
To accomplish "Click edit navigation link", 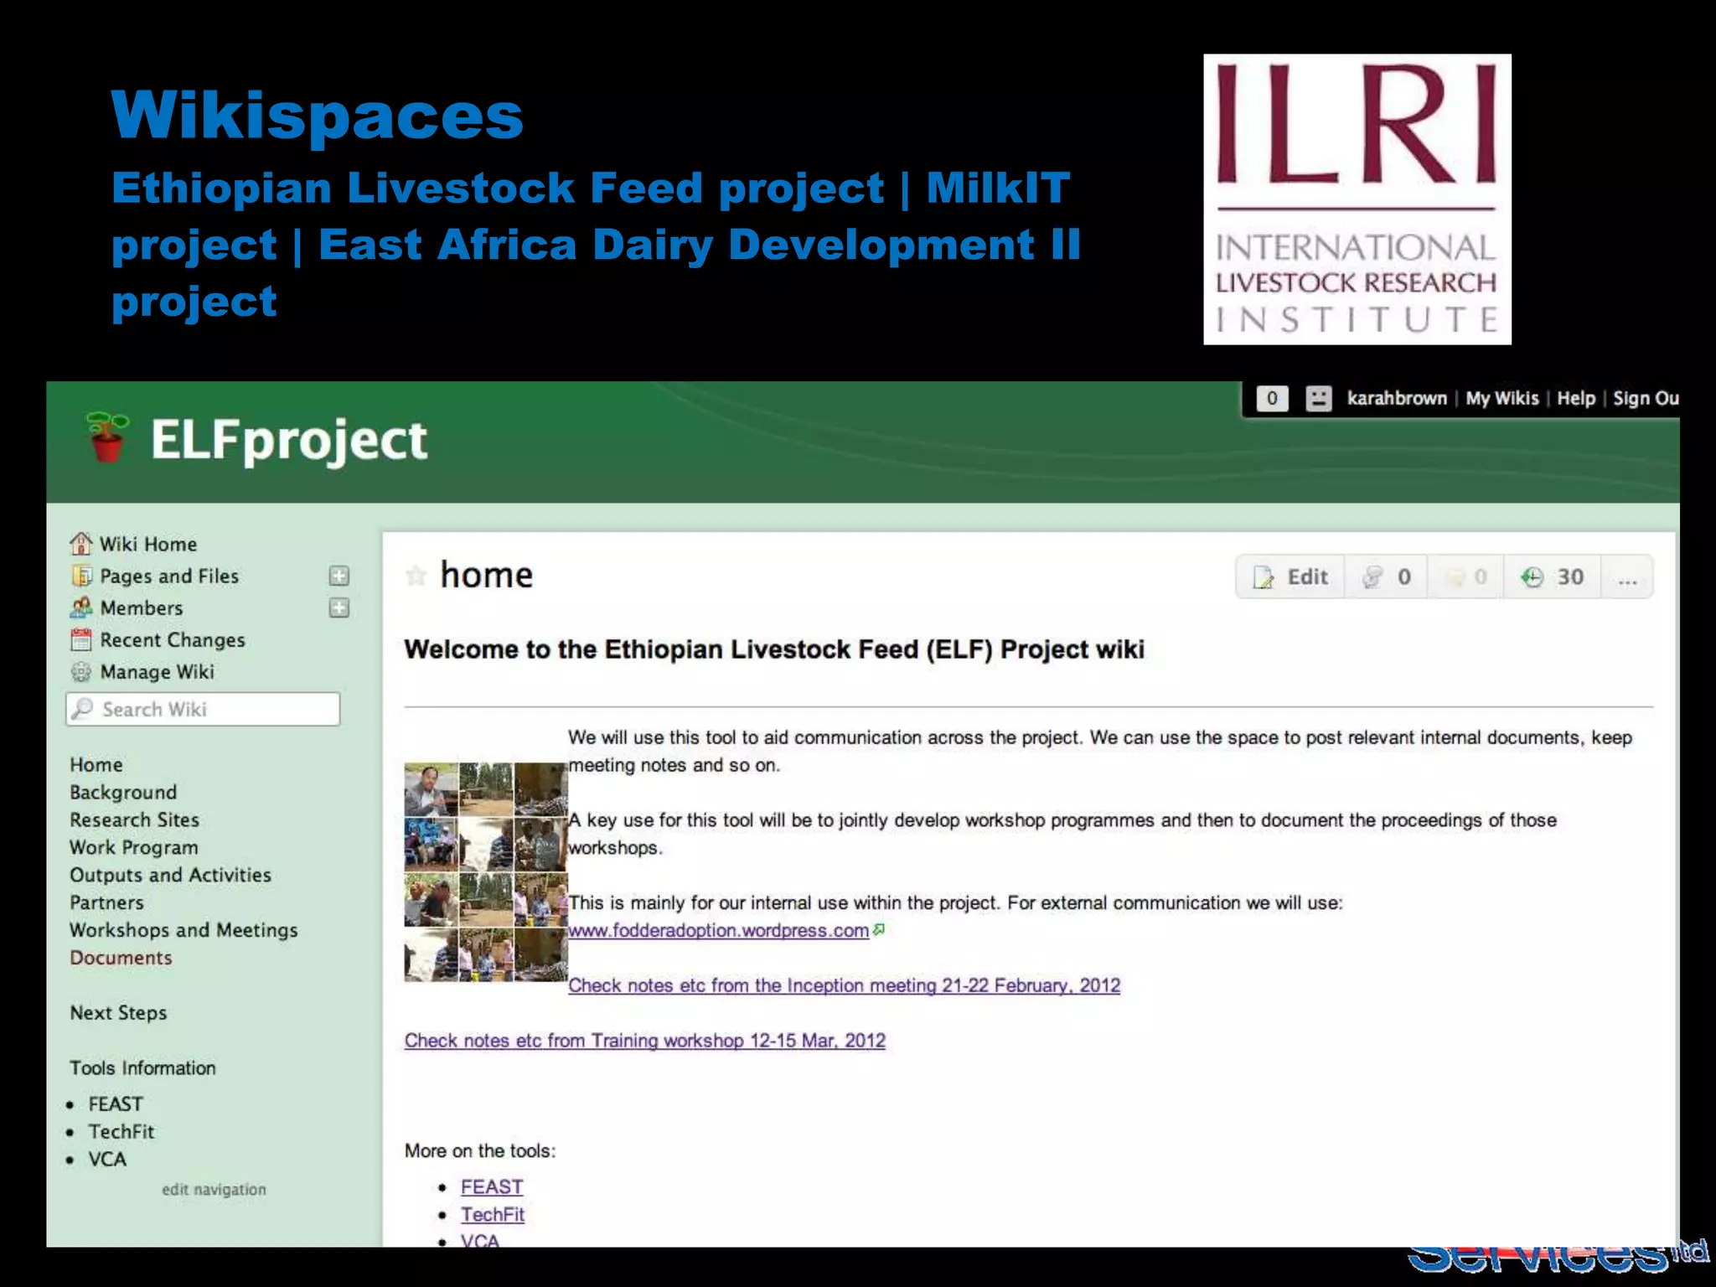I will click(x=214, y=1189).
